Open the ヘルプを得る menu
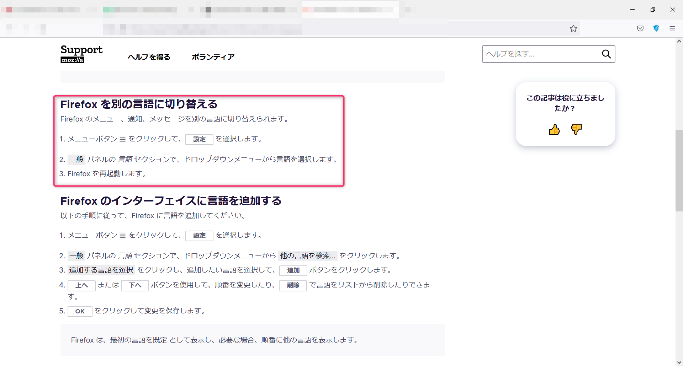 (x=149, y=57)
